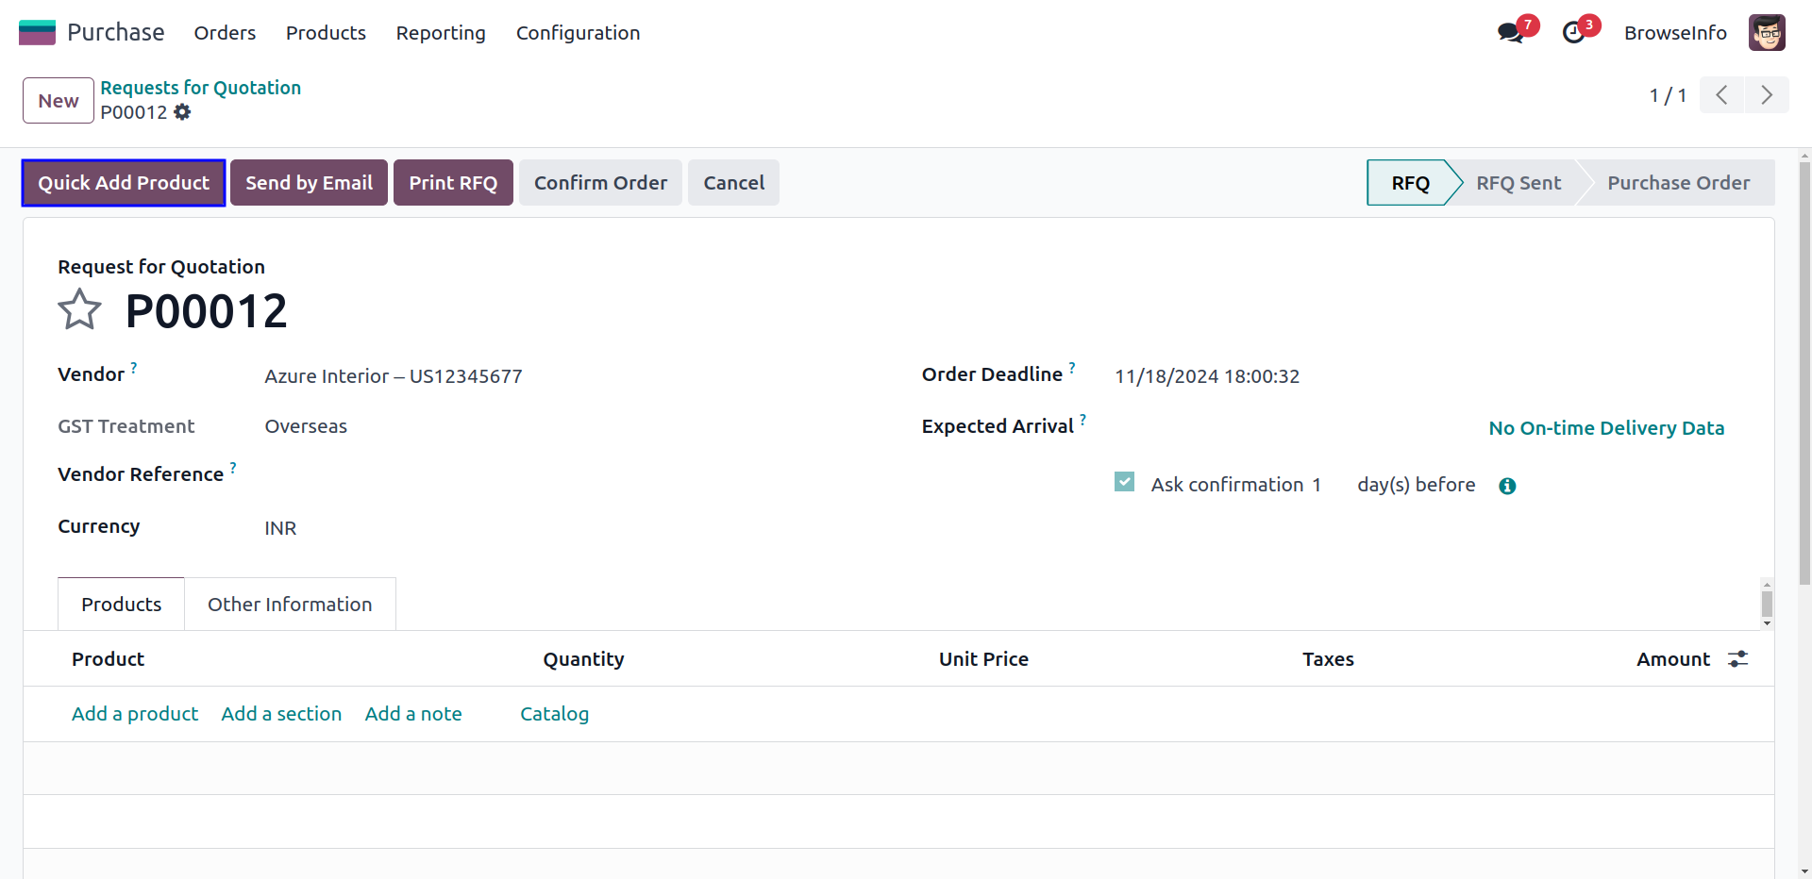Screen dimensions: 1812x879
Task: Click the star favorite icon beside P00012
Action: click(79, 309)
